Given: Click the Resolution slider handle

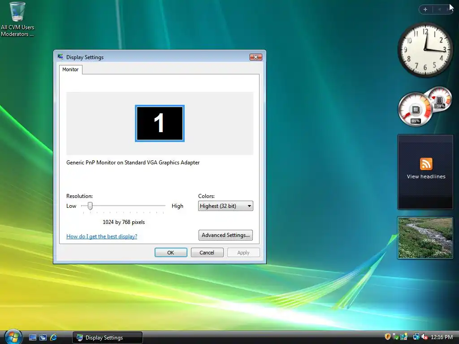Looking at the screenshot, I should (x=90, y=206).
